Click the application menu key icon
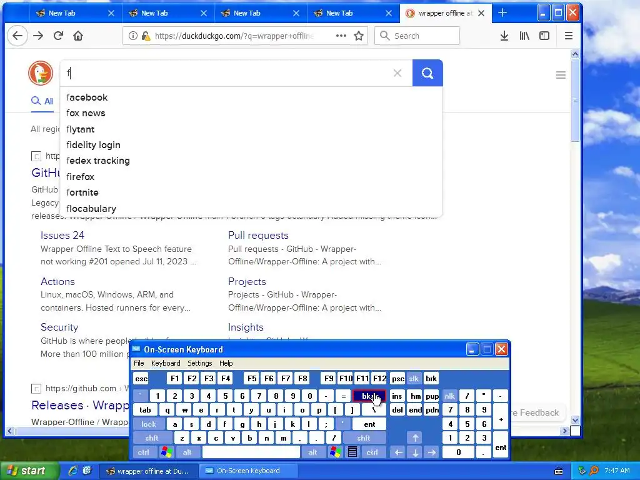 [x=352, y=452]
